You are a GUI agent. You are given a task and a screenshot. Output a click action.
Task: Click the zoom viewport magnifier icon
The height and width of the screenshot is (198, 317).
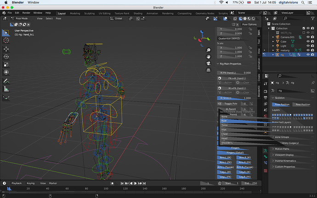209,50
